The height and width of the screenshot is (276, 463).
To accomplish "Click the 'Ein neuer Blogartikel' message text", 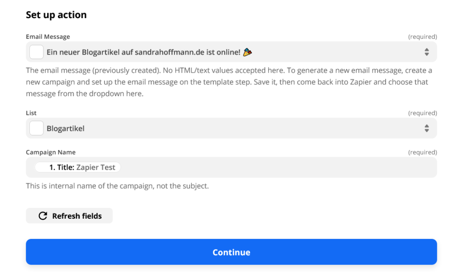I will 143,52.
